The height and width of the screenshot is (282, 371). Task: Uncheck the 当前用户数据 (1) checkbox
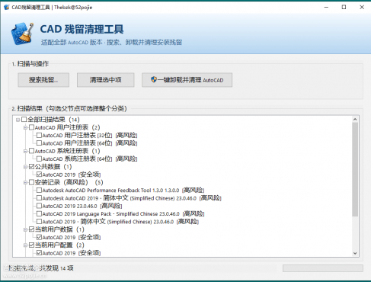(31, 229)
